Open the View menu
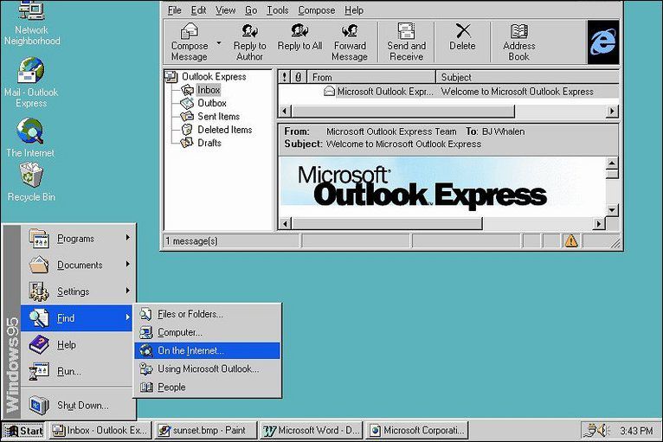This screenshot has height=442, width=663. [225, 10]
